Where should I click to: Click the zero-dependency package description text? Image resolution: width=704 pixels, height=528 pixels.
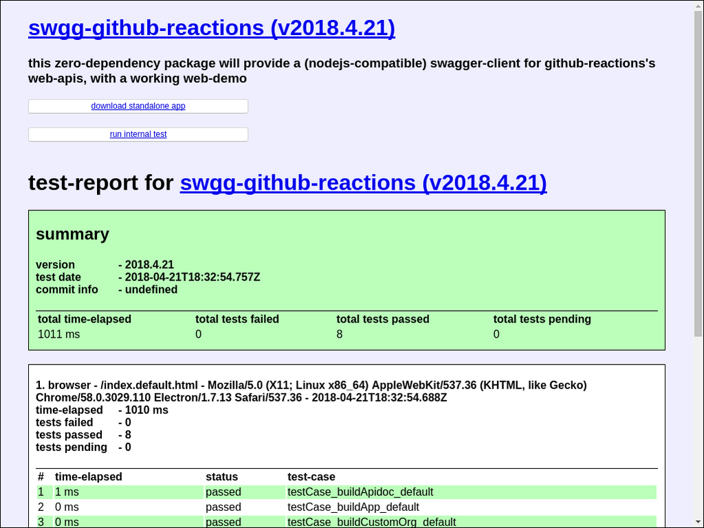[x=342, y=71]
